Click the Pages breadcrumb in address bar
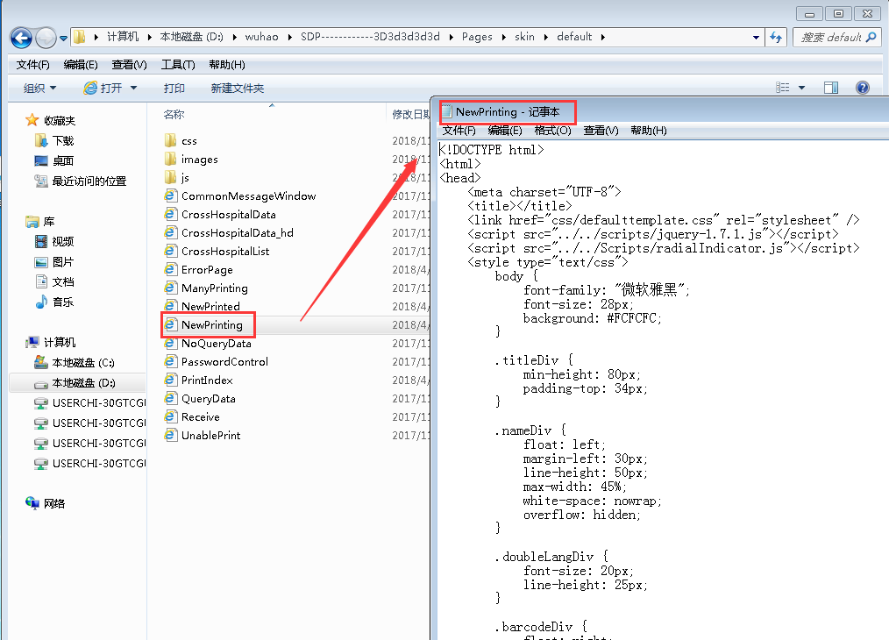Image resolution: width=889 pixels, height=640 pixels. point(477,37)
